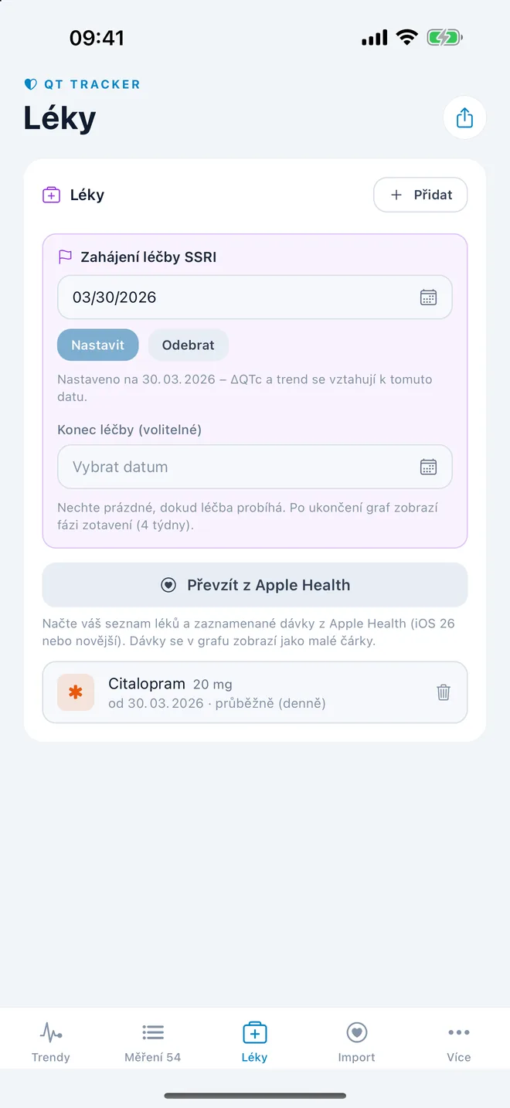Open the Citalopram 20 mg medication row

pos(255,692)
